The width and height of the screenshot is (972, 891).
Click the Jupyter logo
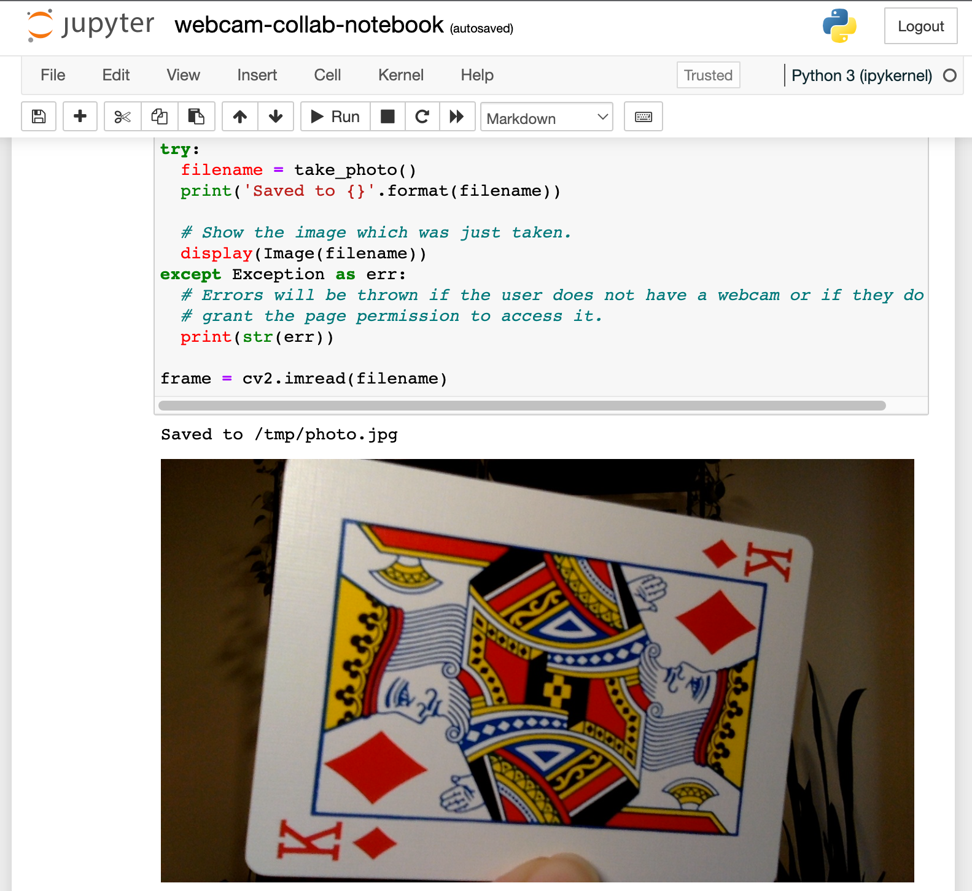[x=90, y=26]
